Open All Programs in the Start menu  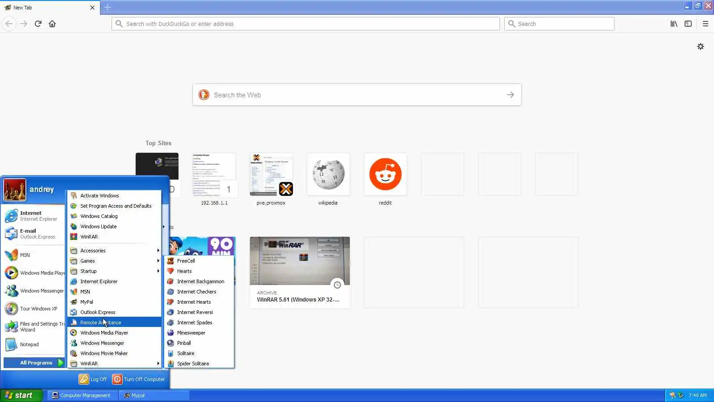[x=34, y=363]
